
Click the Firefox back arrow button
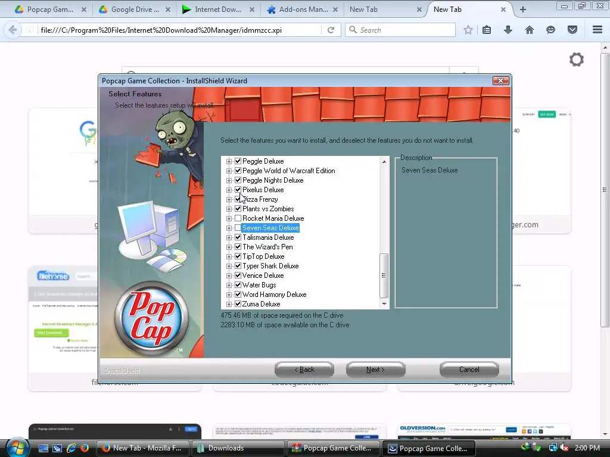coord(13,30)
